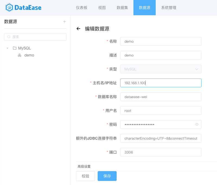Viewport: 217px width, 185px height.
Task: Click the plus icon to add data source
Action: (65, 21)
